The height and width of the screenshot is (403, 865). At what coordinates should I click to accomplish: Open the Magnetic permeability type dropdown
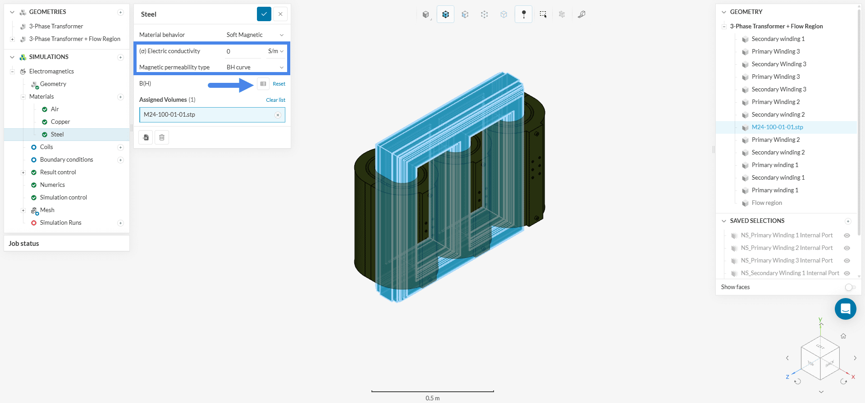[255, 67]
